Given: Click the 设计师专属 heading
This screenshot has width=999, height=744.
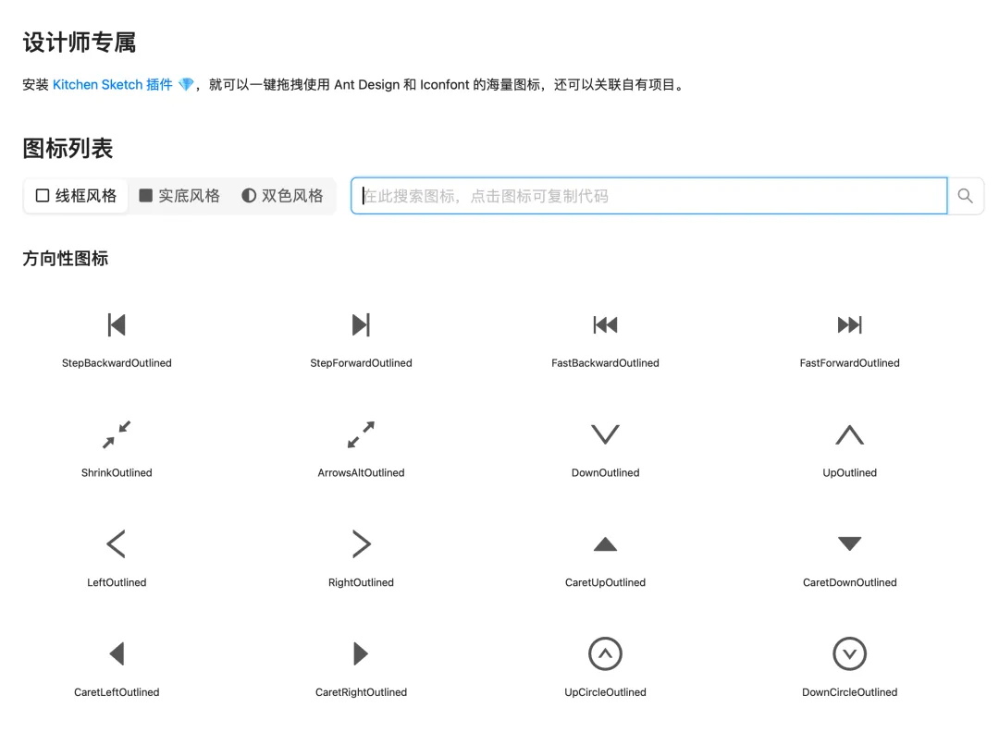Looking at the screenshot, I should point(80,42).
